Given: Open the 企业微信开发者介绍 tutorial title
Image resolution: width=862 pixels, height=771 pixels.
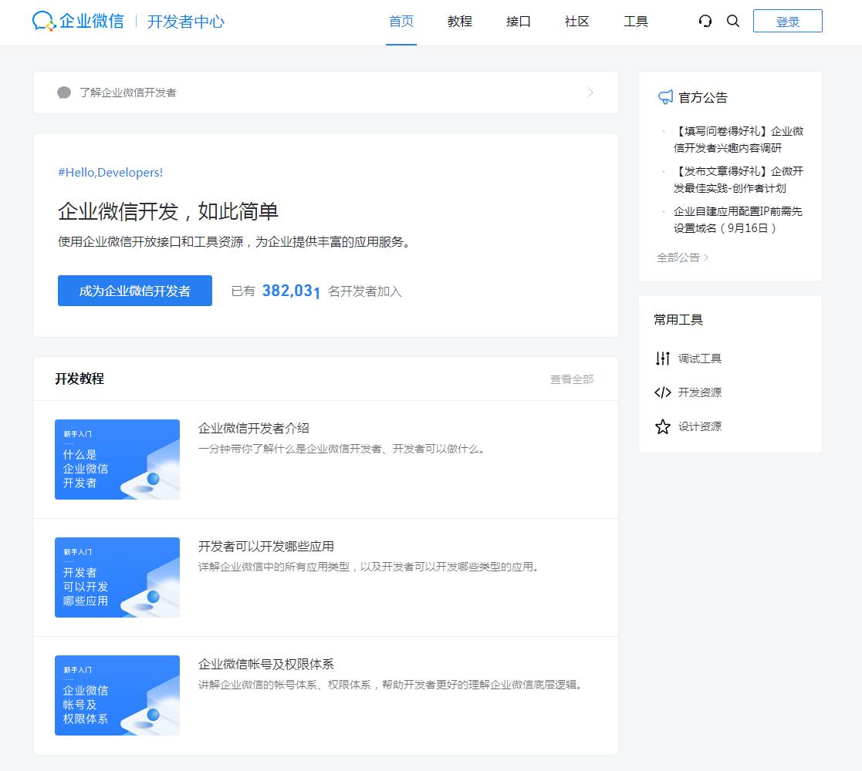Looking at the screenshot, I should [x=253, y=429].
